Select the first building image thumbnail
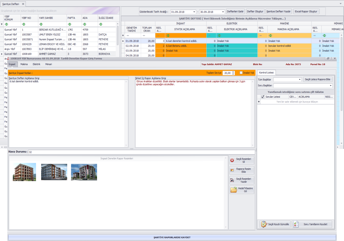 tap(24, 172)
